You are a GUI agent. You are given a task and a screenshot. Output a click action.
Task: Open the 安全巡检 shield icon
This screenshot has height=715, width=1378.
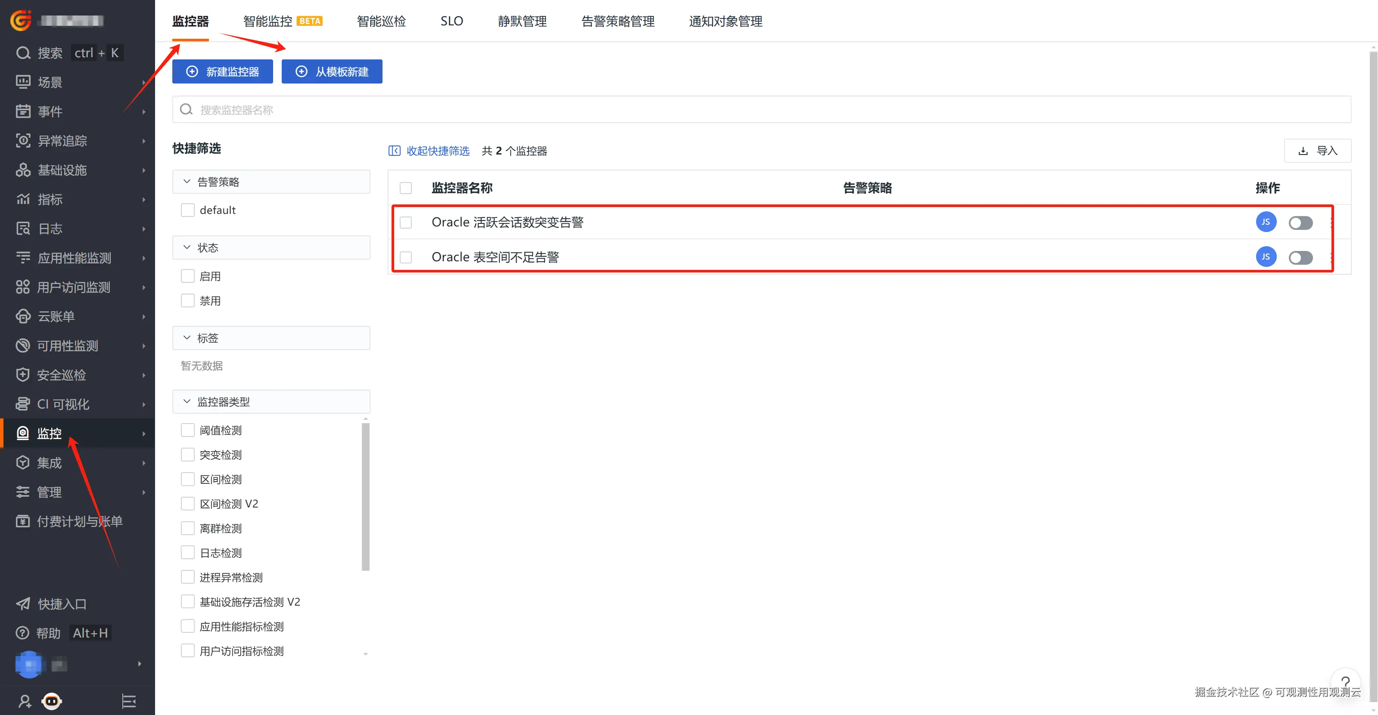(22, 375)
